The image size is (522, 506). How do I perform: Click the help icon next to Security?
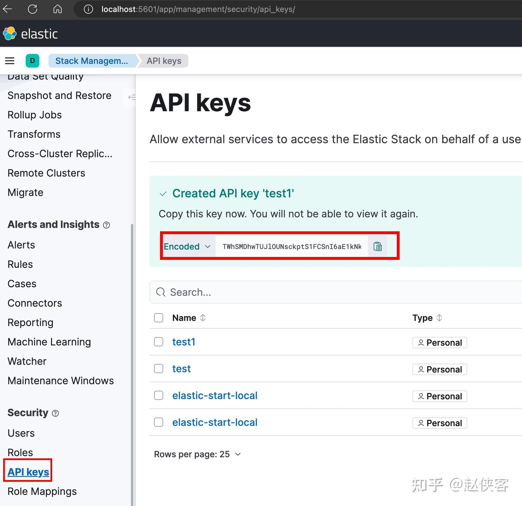tap(55, 413)
